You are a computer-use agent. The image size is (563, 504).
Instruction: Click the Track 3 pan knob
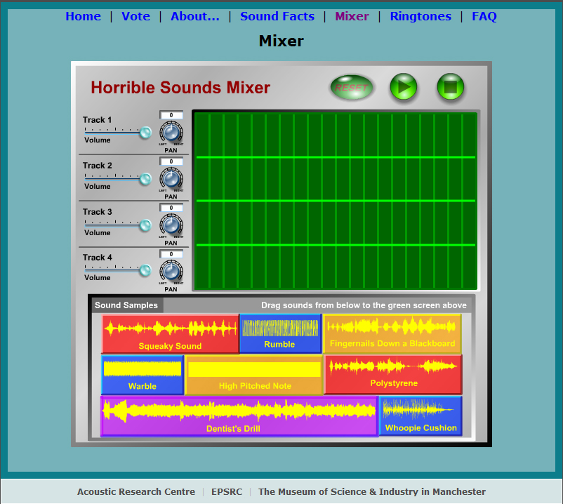(171, 225)
